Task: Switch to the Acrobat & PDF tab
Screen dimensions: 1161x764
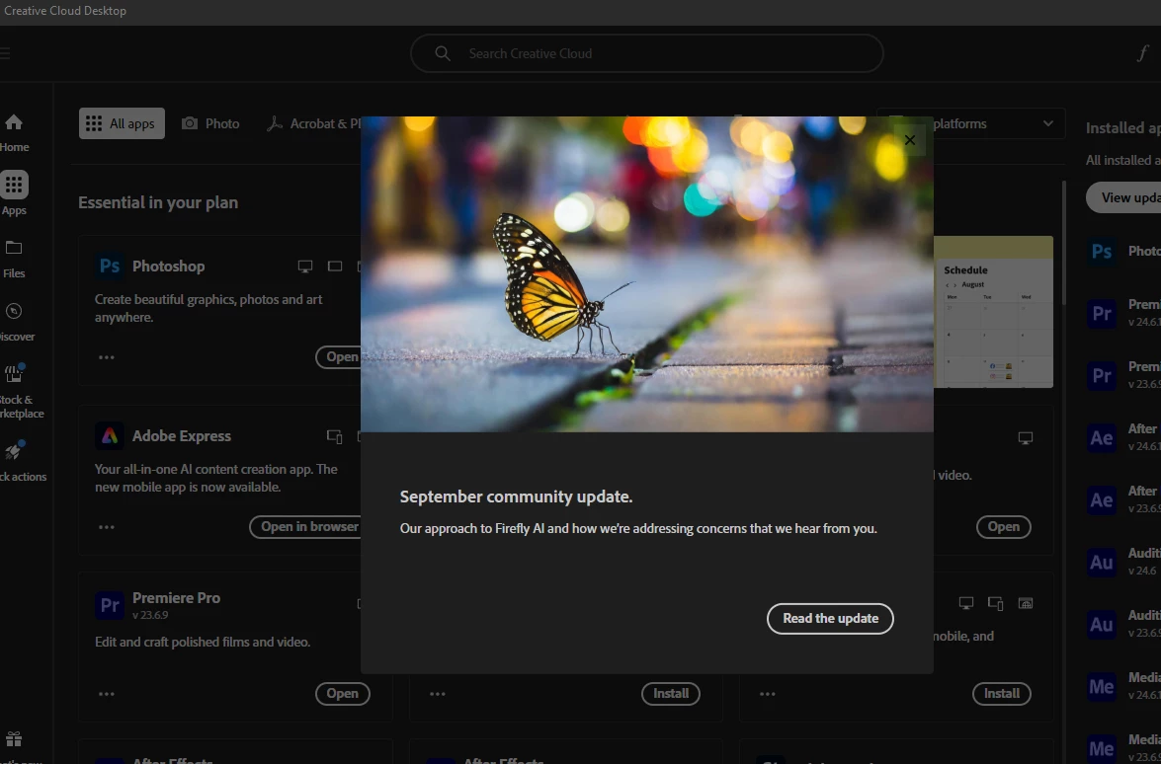Action: pos(314,123)
